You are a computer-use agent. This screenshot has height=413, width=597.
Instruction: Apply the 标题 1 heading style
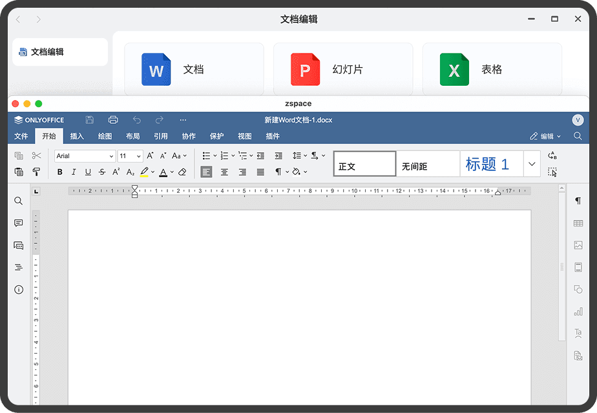[491, 165]
